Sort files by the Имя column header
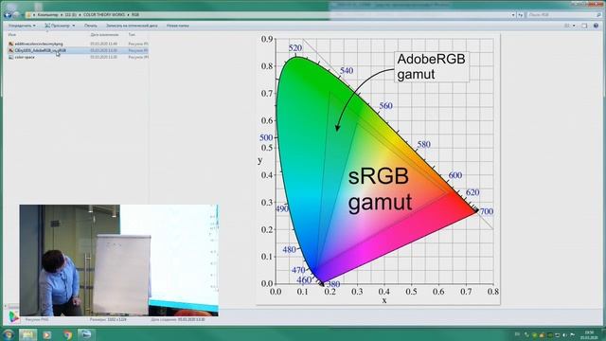Screen dimensions: 606x341 click(12, 34)
